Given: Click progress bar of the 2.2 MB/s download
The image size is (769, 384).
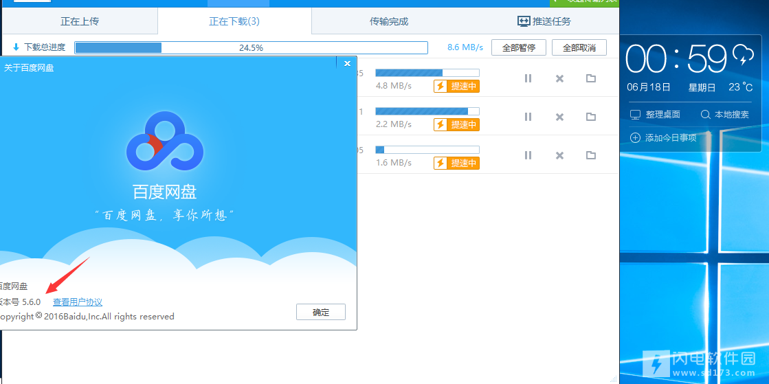Looking at the screenshot, I should (x=427, y=111).
